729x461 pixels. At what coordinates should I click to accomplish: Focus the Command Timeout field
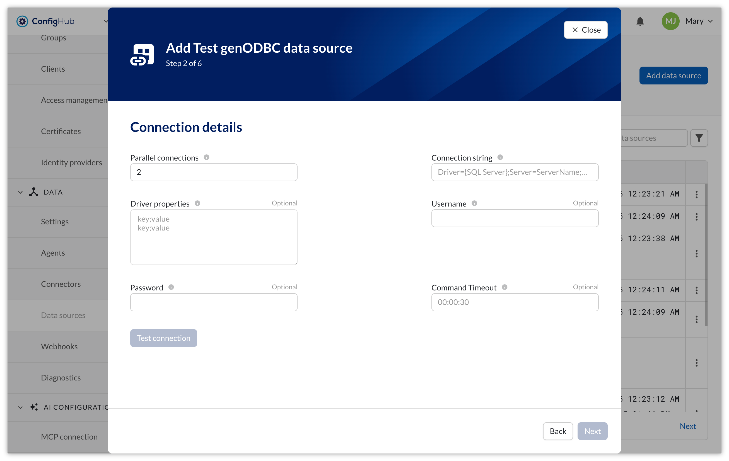tap(515, 302)
